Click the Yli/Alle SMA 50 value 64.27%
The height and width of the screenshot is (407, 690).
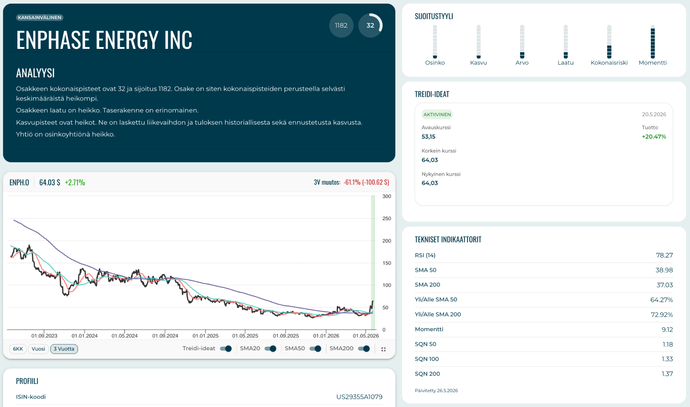point(662,300)
